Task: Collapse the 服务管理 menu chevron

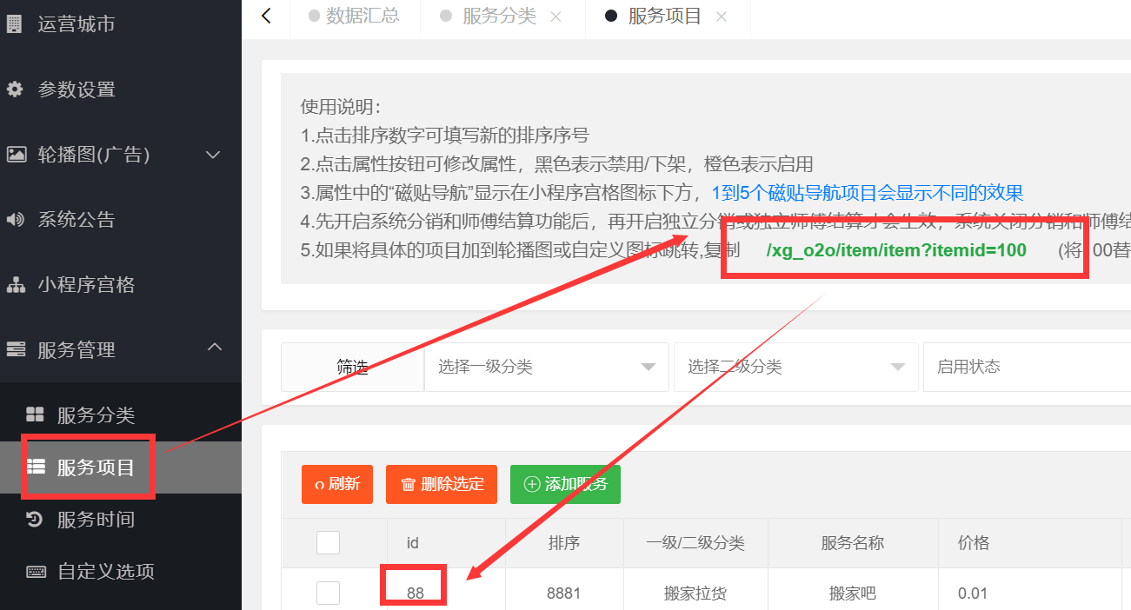Action: point(214,348)
